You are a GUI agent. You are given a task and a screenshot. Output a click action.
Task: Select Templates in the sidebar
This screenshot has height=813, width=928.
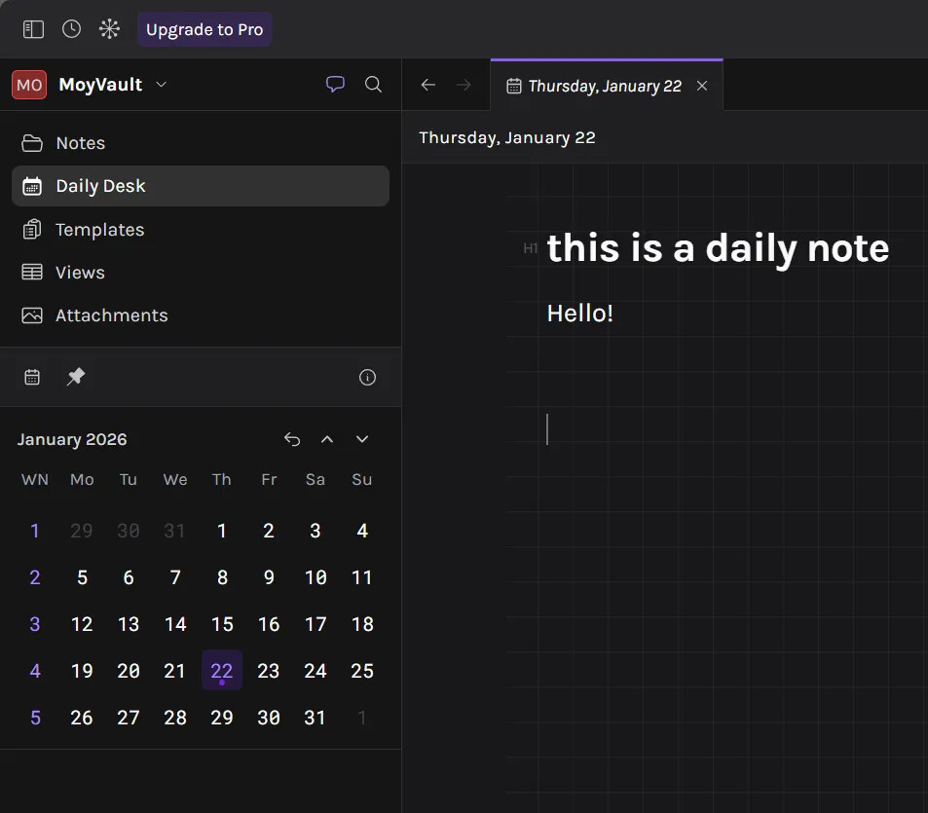[99, 230]
